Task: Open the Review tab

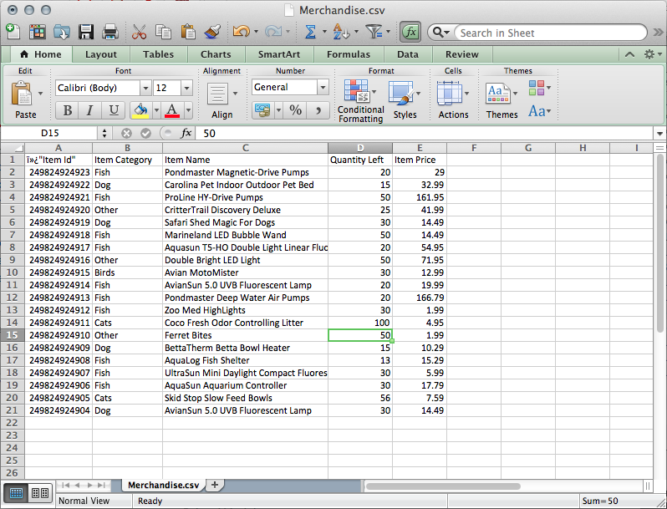Action: (x=462, y=54)
